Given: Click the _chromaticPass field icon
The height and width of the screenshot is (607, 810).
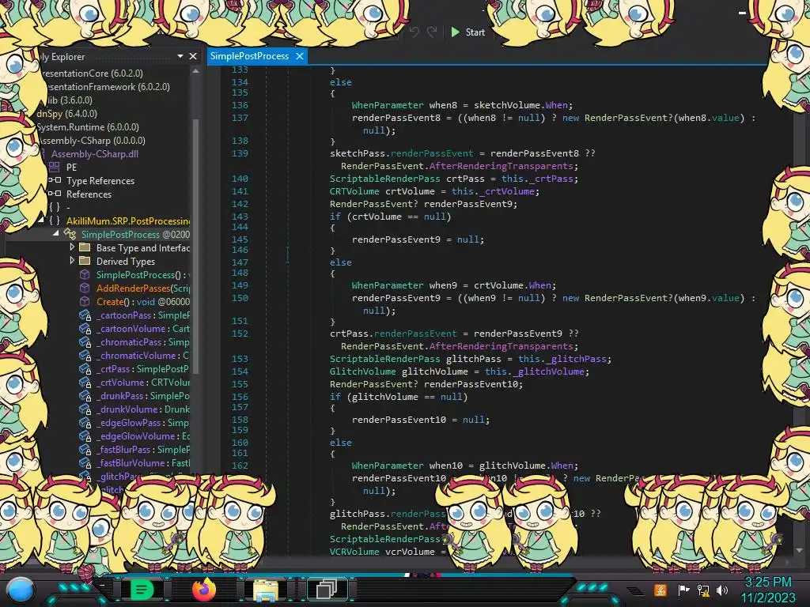Looking at the screenshot, I should 85,341.
